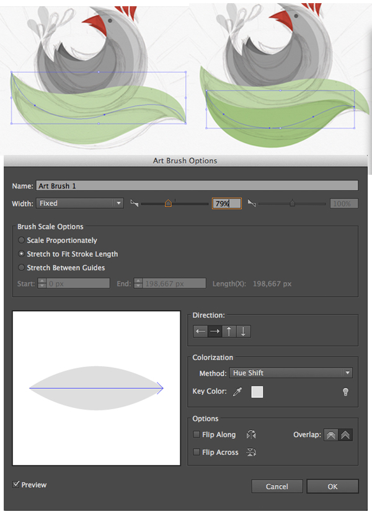Select the downward direction arrow
This screenshot has width=372, height=517.
(x=244, y=331)
